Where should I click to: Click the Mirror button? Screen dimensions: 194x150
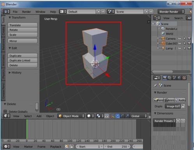pos(23,41)
